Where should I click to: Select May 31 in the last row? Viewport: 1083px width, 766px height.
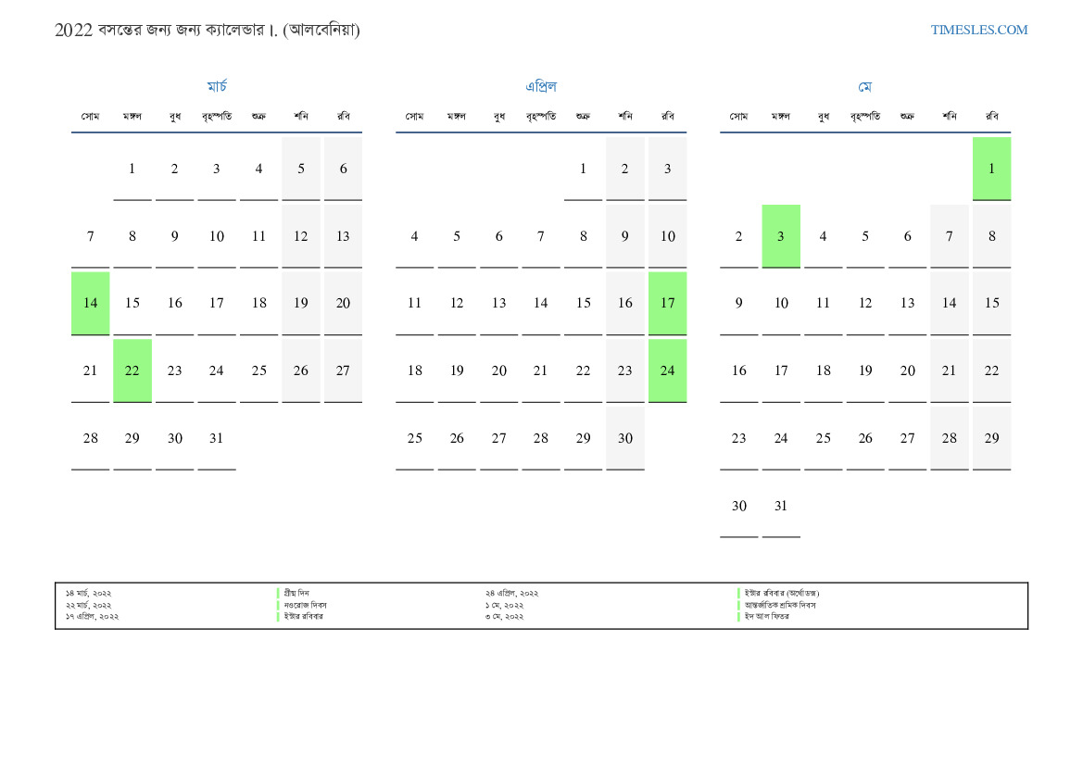click(781, 506)
